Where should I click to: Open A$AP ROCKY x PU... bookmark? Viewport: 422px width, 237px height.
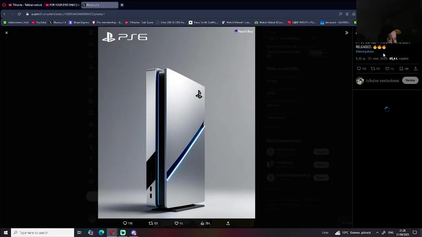click(302, 22)
